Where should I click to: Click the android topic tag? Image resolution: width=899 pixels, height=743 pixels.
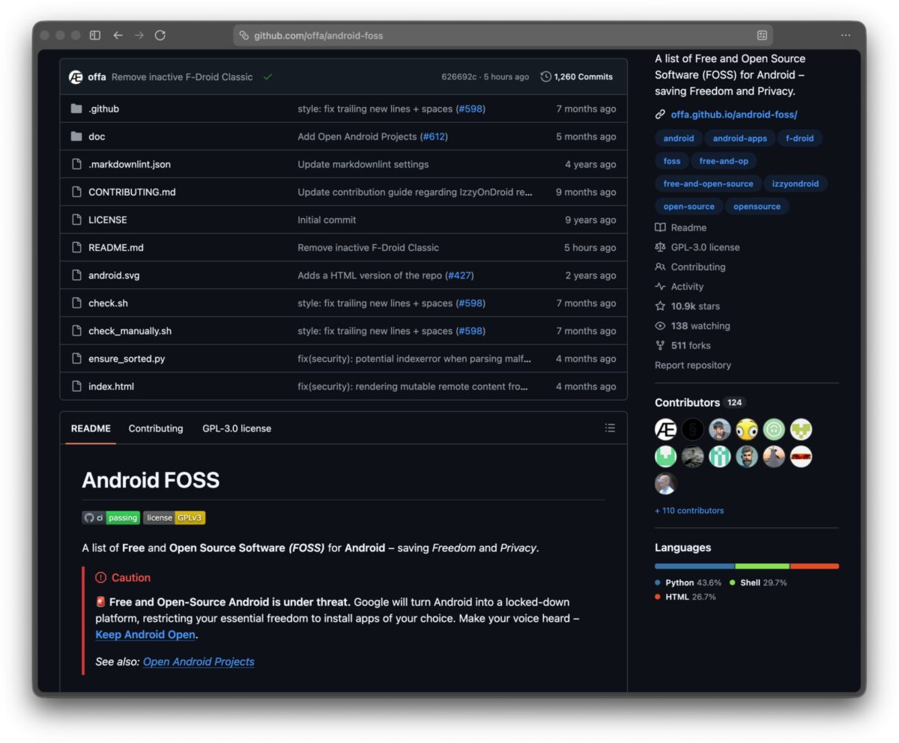(x=679, y=139)
